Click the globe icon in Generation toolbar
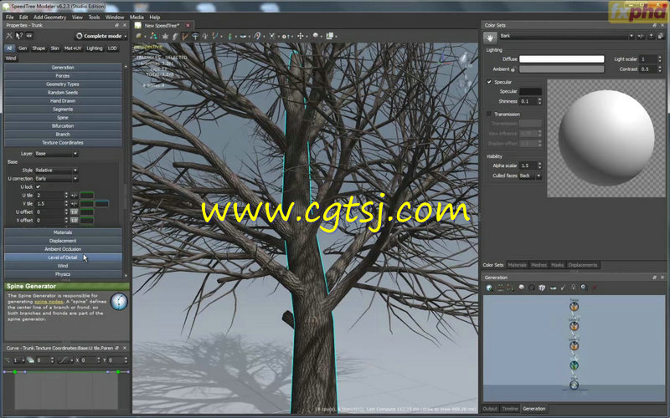 click(489, 288)
